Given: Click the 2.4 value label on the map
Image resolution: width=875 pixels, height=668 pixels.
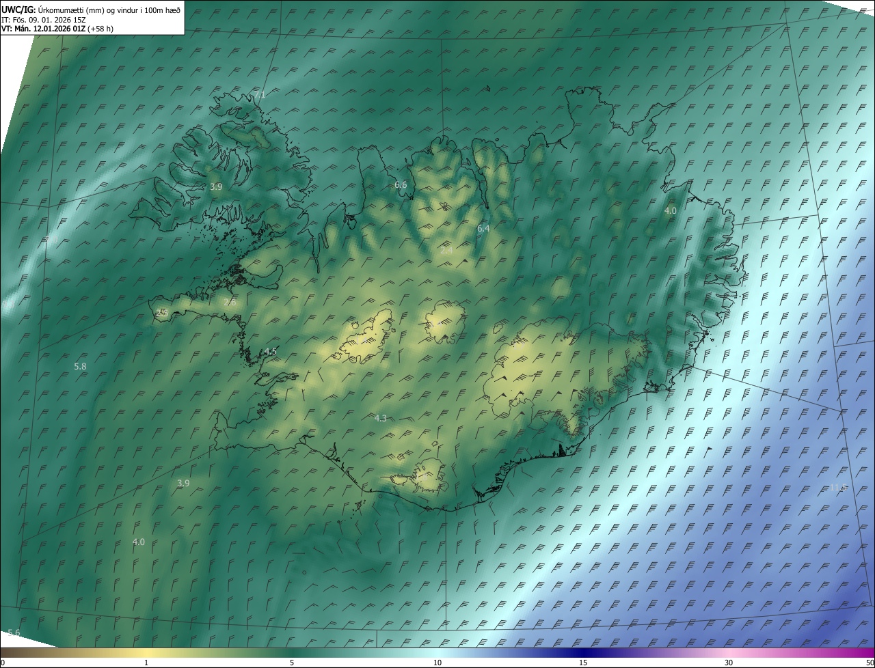Looking at the screenshot, I should 446,250.
